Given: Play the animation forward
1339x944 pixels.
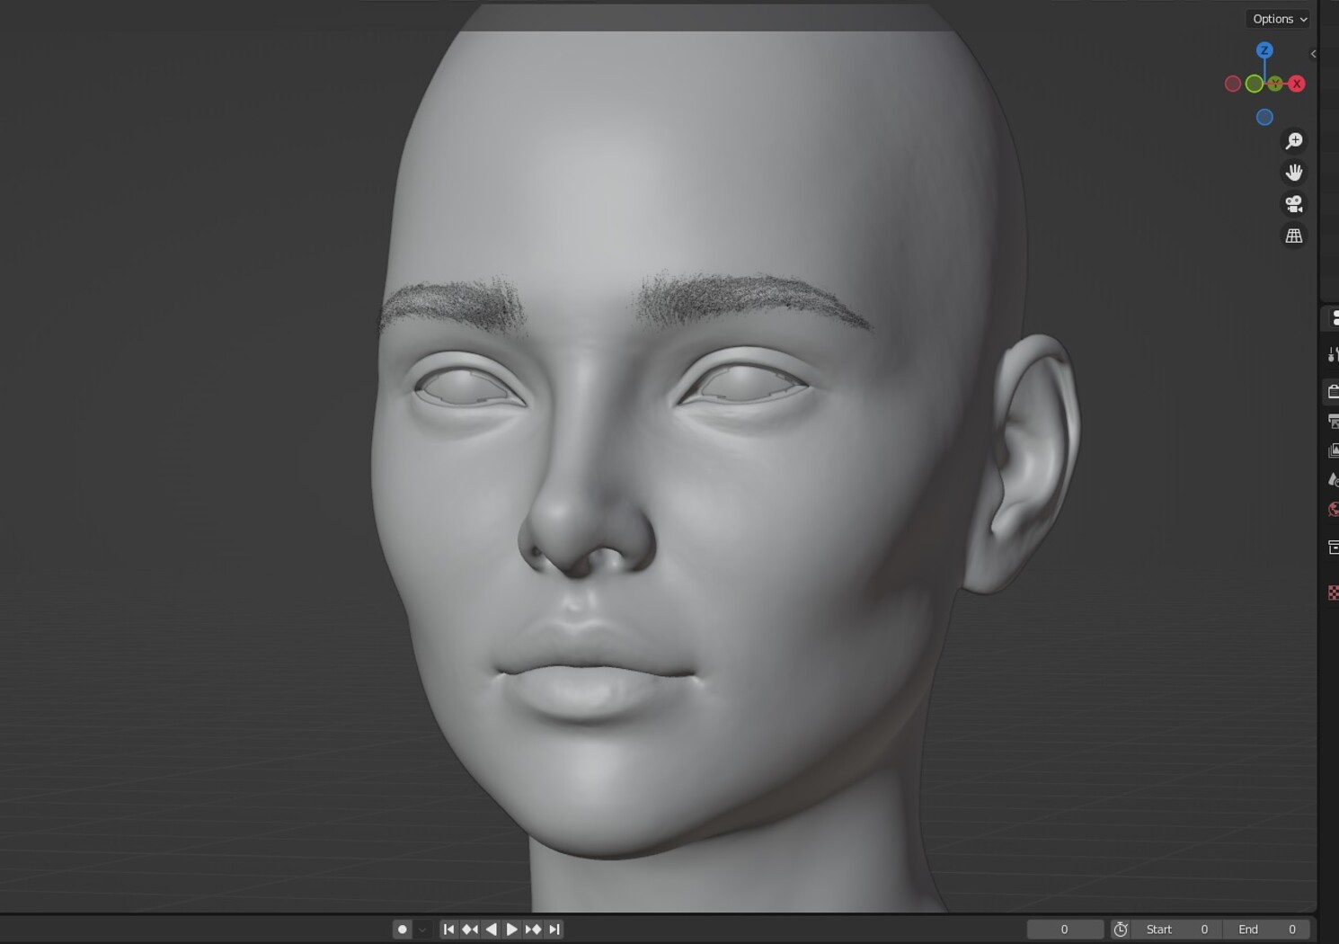Looking at the screenshot, I should 512,930.
